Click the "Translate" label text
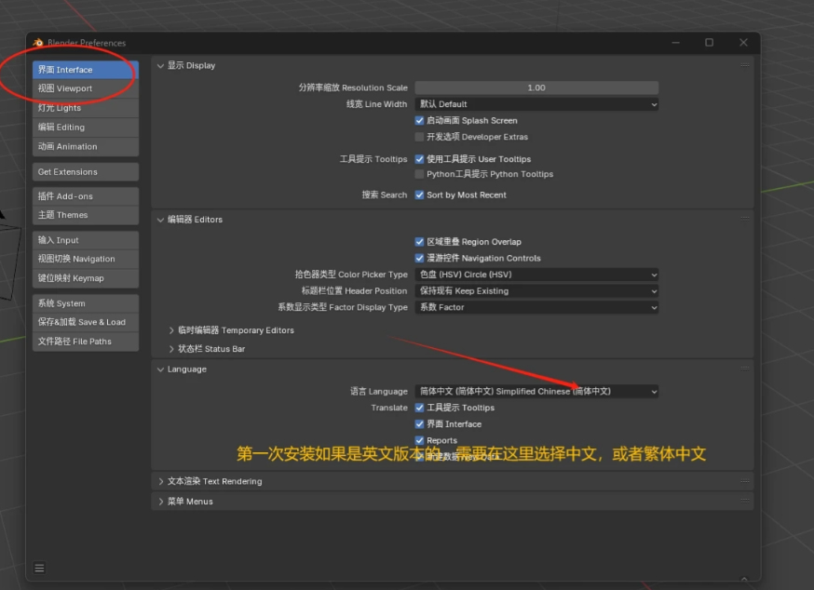The image size is (814, 590). click(x=389, y=408)
